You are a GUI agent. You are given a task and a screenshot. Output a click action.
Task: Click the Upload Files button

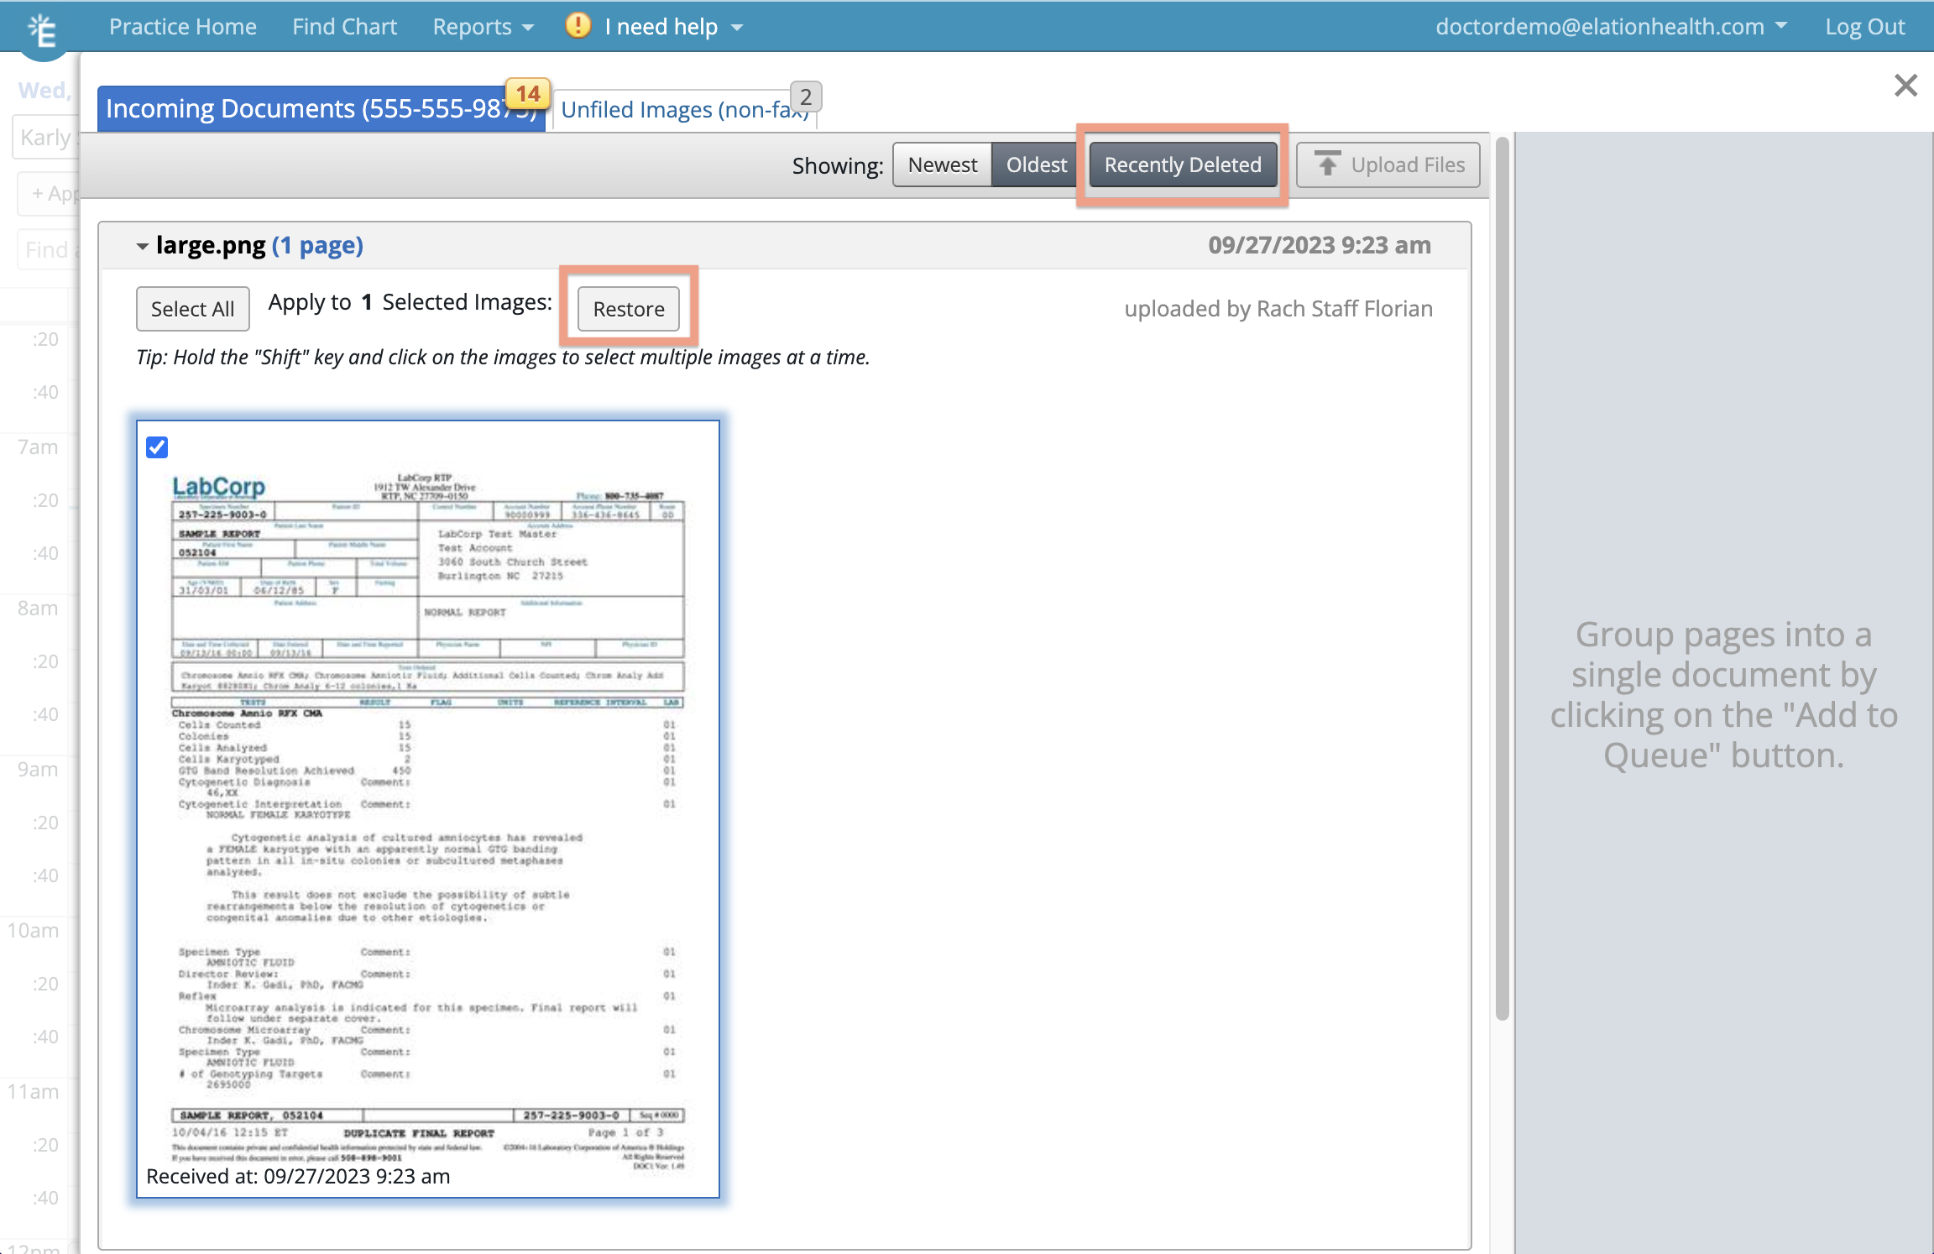(x=1388, y=165)
